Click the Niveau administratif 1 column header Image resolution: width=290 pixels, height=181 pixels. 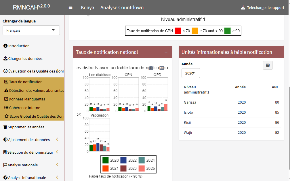coord(196,89)
